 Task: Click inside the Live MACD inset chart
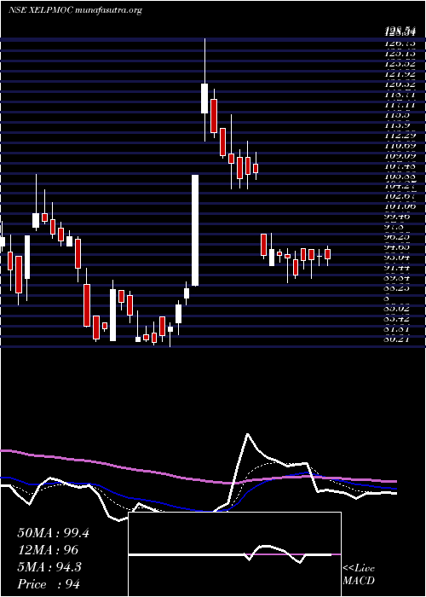[x=234, y=554]
